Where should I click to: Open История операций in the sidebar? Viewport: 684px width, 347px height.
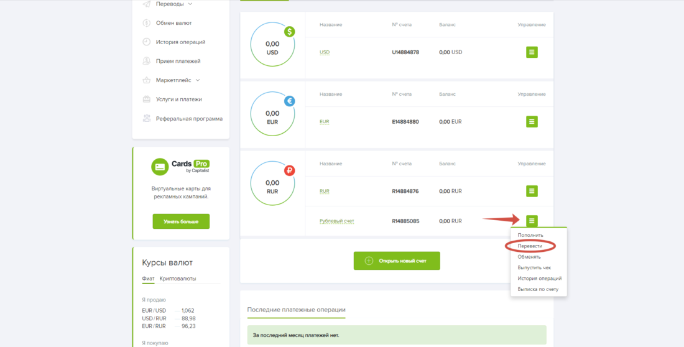point(180,42)
